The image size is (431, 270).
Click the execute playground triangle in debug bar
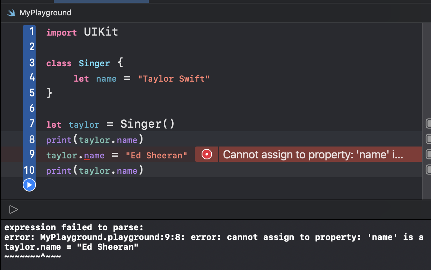[13, 210]
